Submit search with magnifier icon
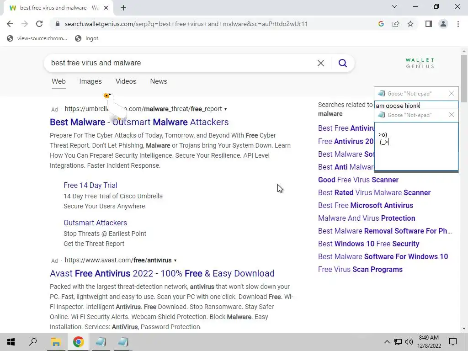 343,63
